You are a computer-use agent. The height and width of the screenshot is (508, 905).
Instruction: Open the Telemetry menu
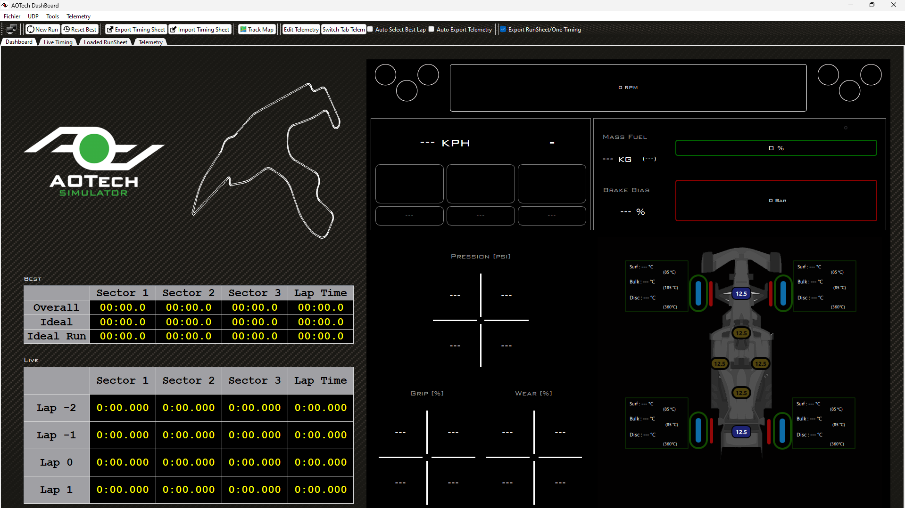pyautogui.click(x=78, y=16)
